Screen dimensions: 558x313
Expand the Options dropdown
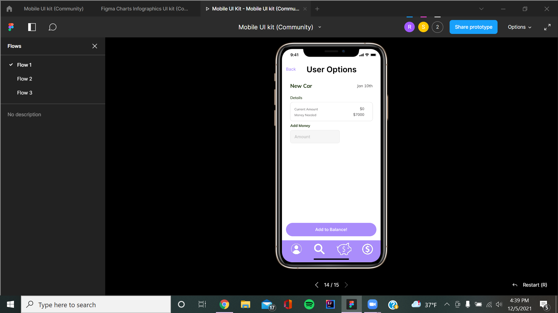point(520,27)
